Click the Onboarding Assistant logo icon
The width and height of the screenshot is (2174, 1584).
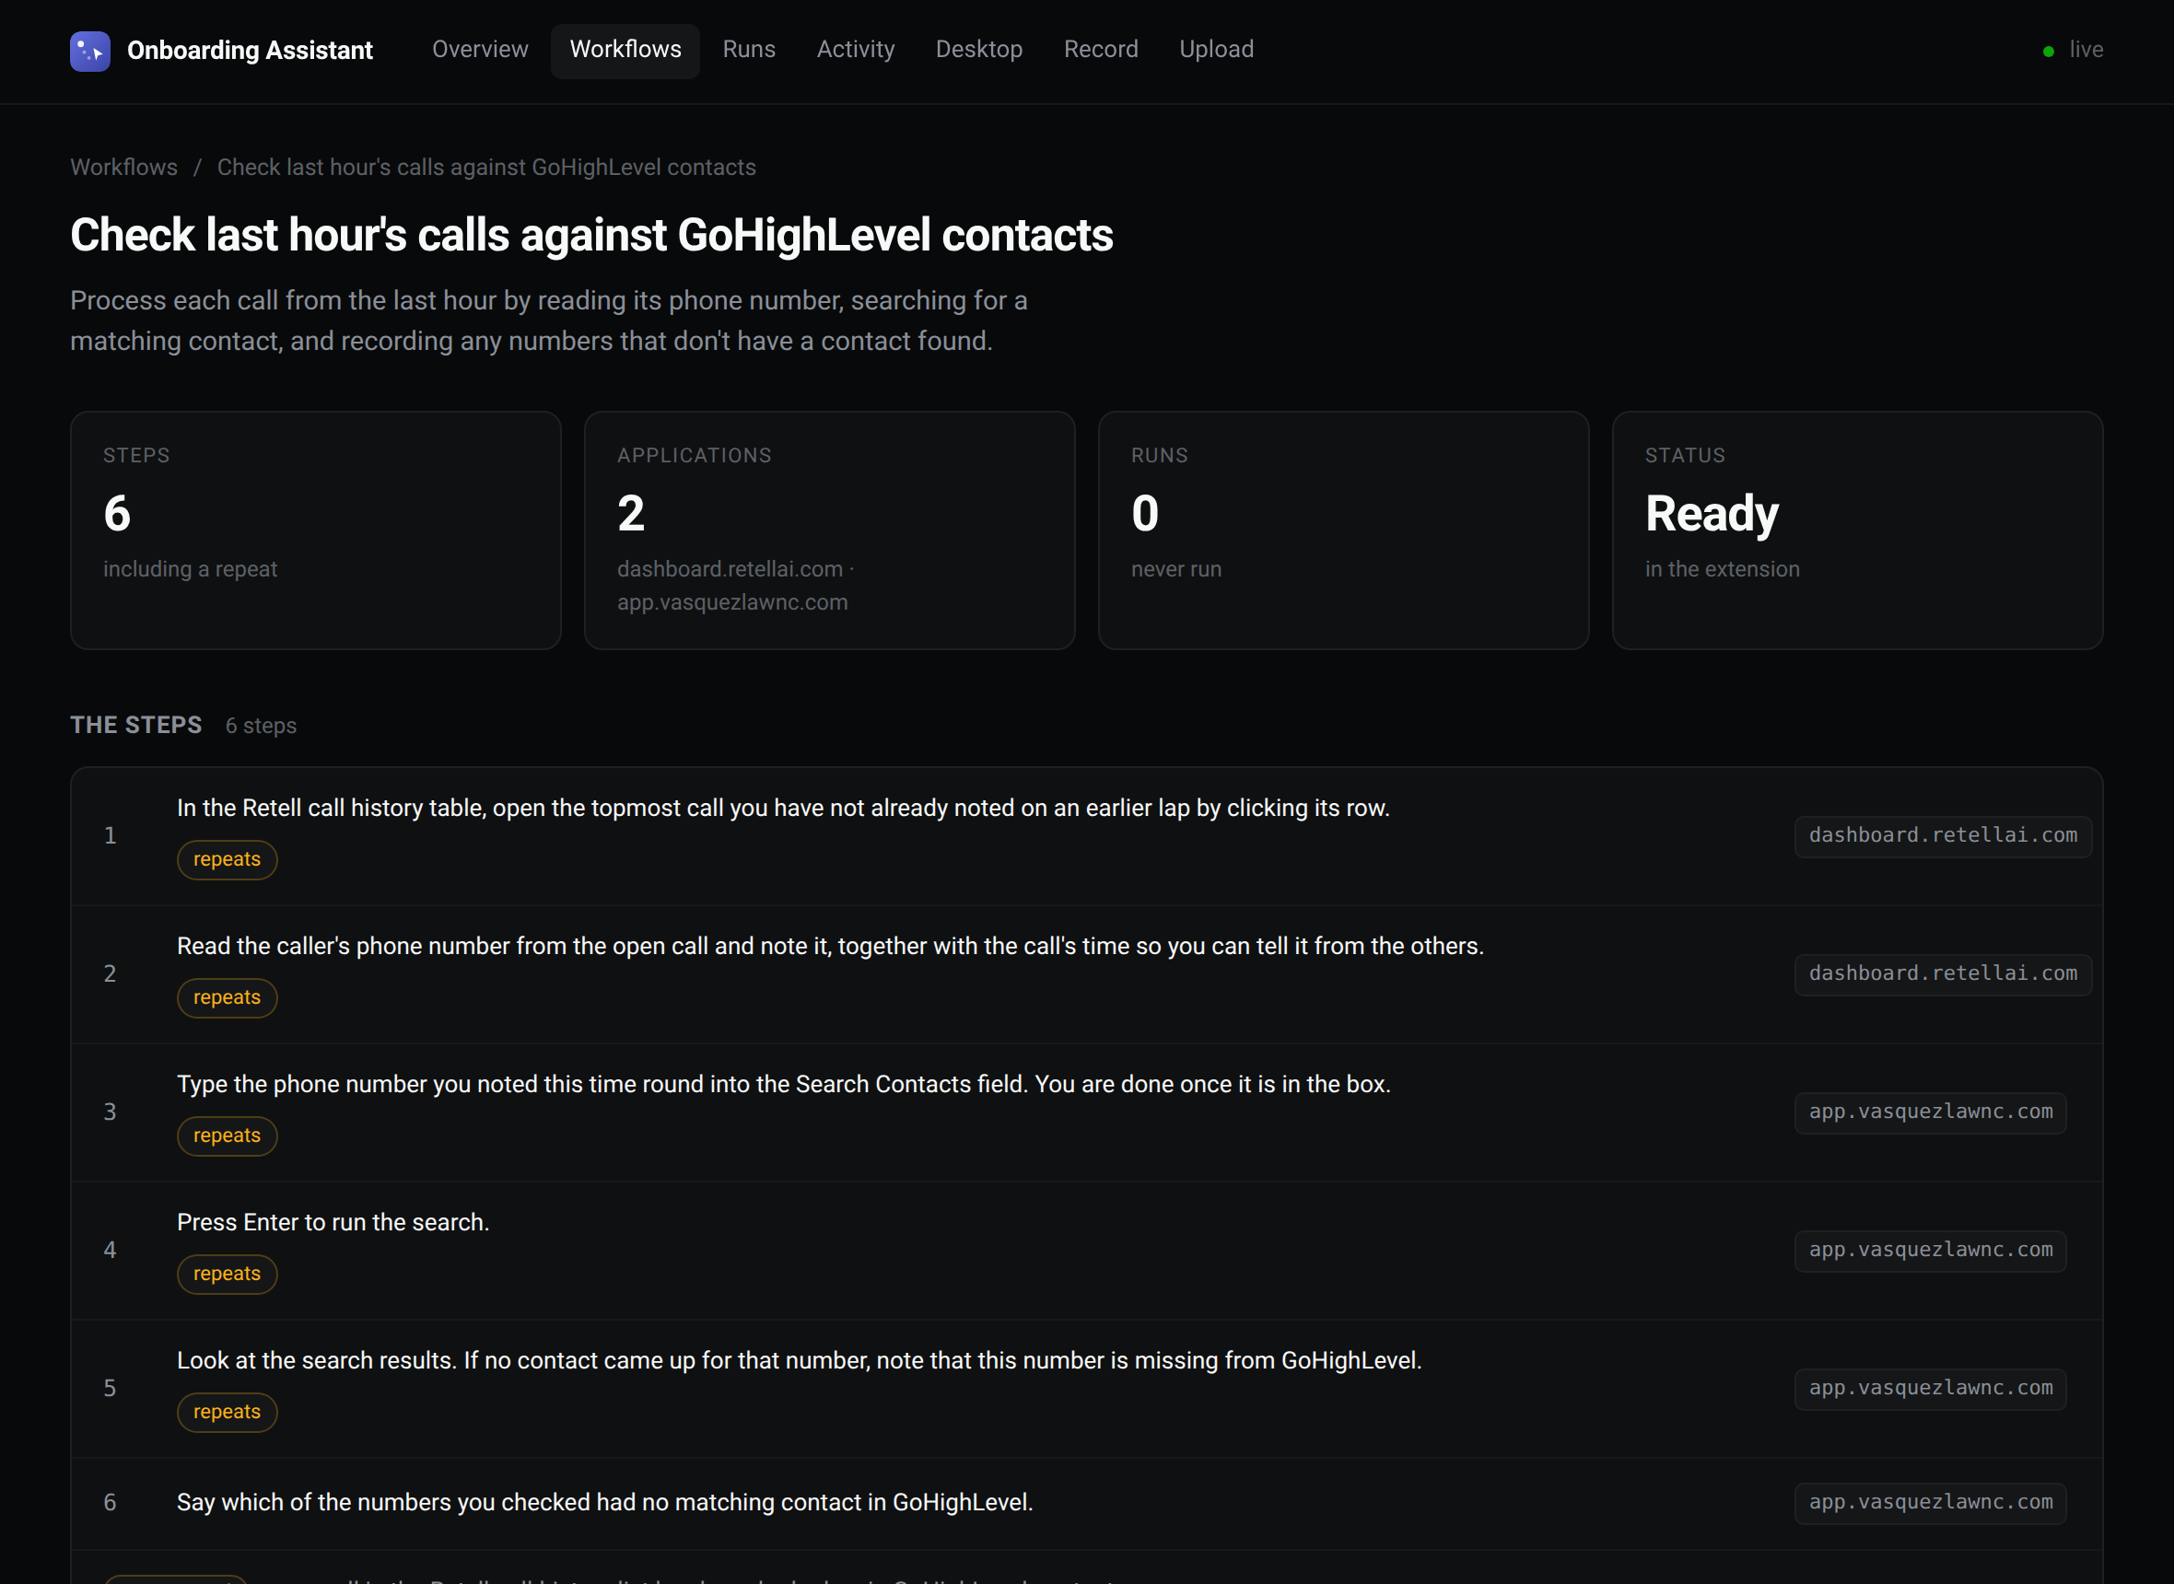pyautogui.click(x=90, y=51)
